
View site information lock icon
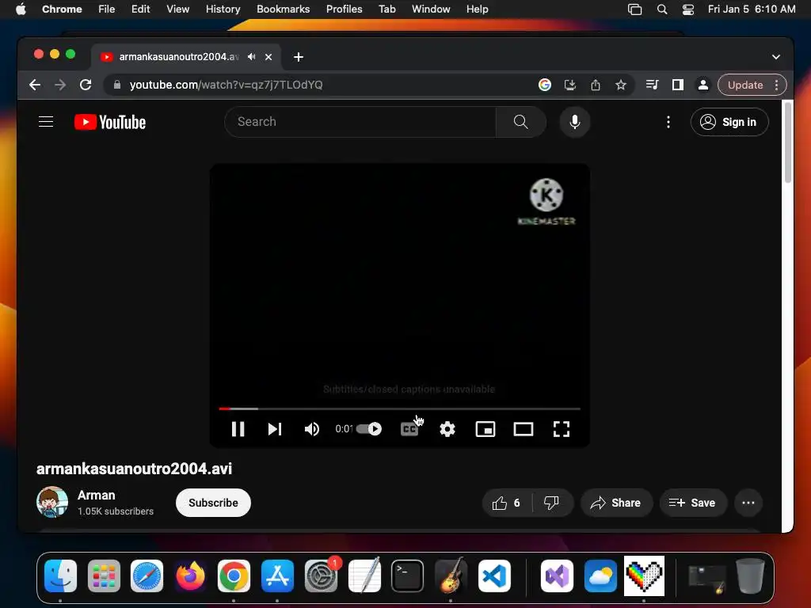[x=117, y=85]
